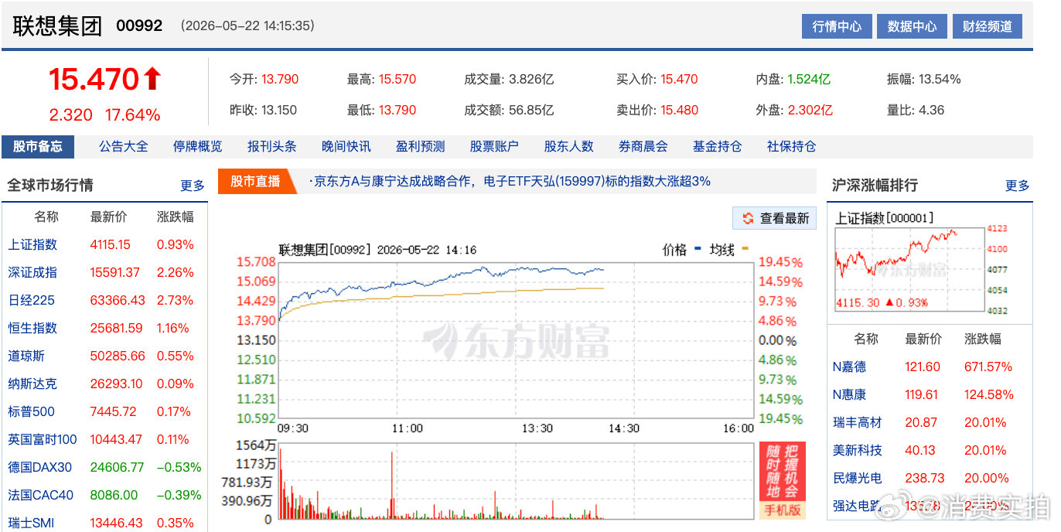Open the 英国富时100 index link
This screenshot has width=1061, height=532.
43,439
